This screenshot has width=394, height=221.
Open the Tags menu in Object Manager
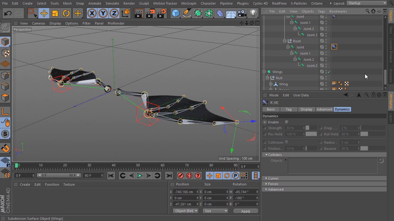coord(321,11)
